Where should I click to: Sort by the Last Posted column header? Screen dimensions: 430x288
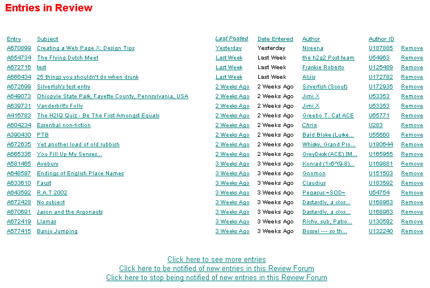coord(231,39)
